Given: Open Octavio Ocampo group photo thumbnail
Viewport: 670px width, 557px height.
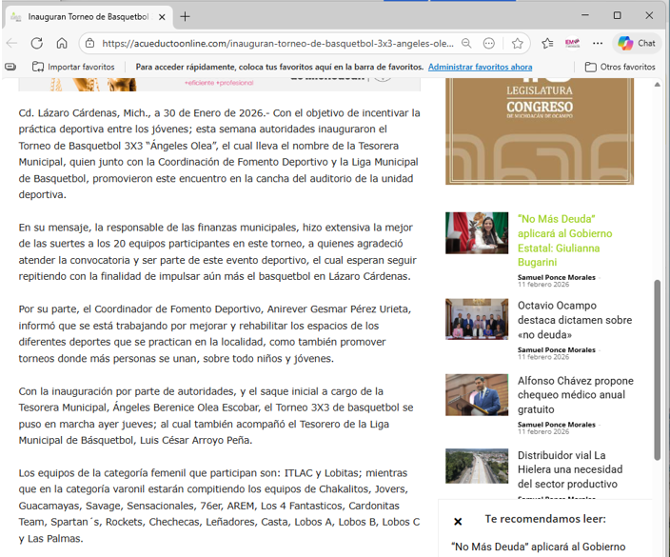Looking at the screenshot, I should pyautogui.click(x=477, y=319).
